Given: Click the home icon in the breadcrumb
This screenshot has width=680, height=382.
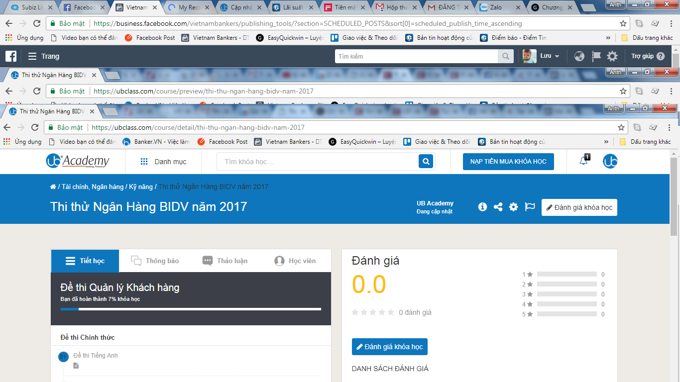Looking at the screenshot, I should [x=53, y=187].
